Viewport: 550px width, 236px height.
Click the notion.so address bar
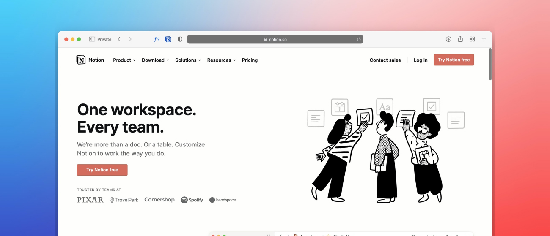(275, 39)
